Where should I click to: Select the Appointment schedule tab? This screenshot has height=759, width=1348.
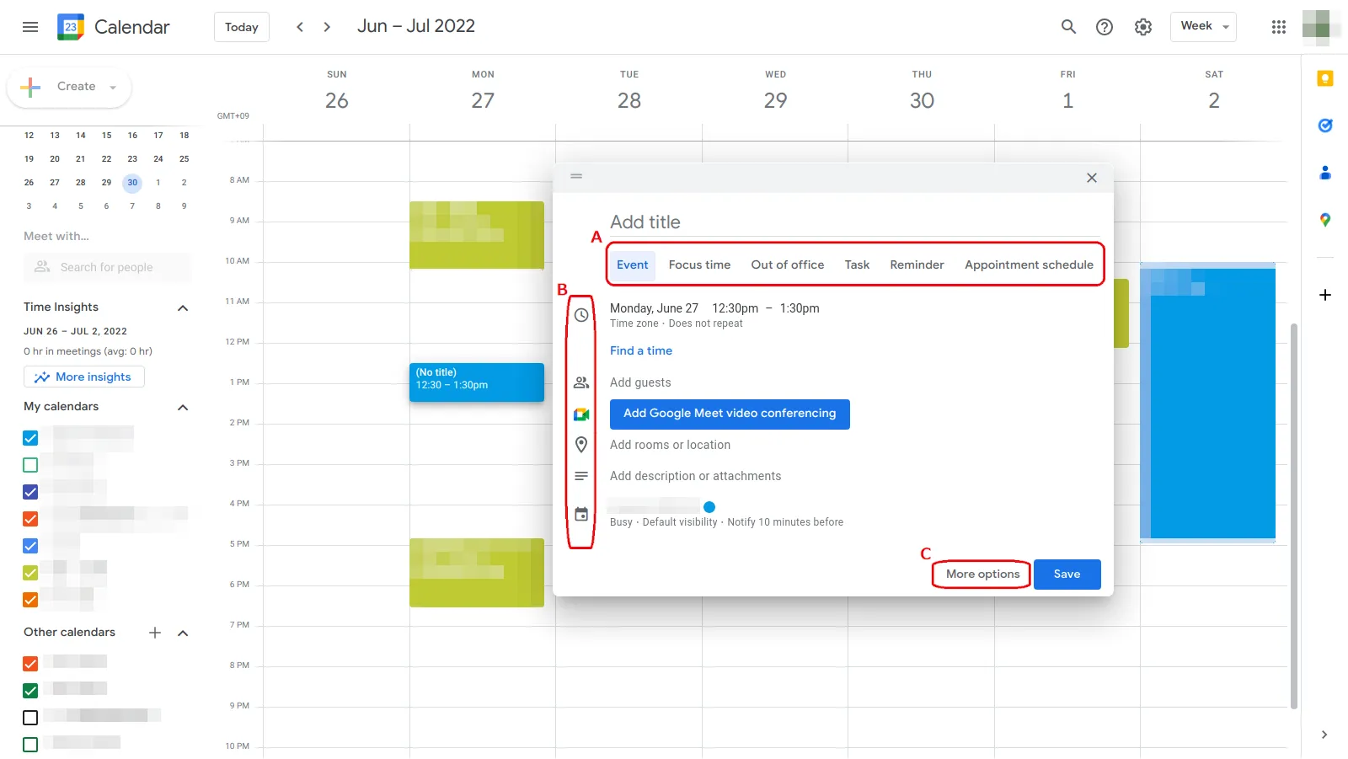1029,264
